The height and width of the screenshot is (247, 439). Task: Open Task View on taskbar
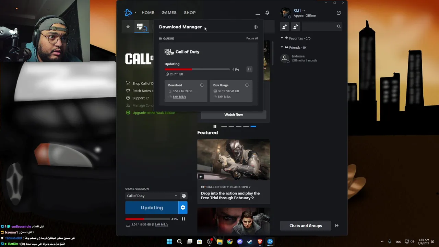(x=190, y=242)
